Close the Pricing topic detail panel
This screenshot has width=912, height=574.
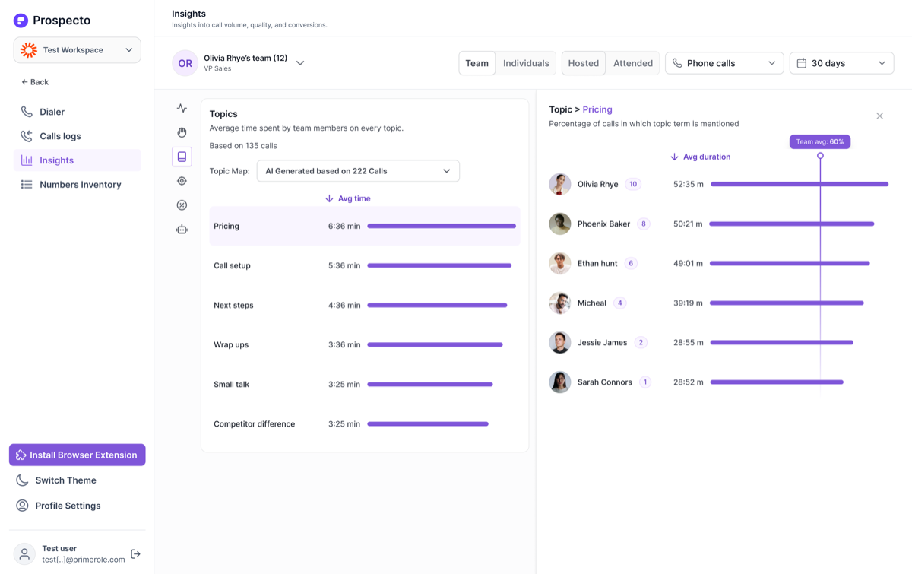point(879,116)
